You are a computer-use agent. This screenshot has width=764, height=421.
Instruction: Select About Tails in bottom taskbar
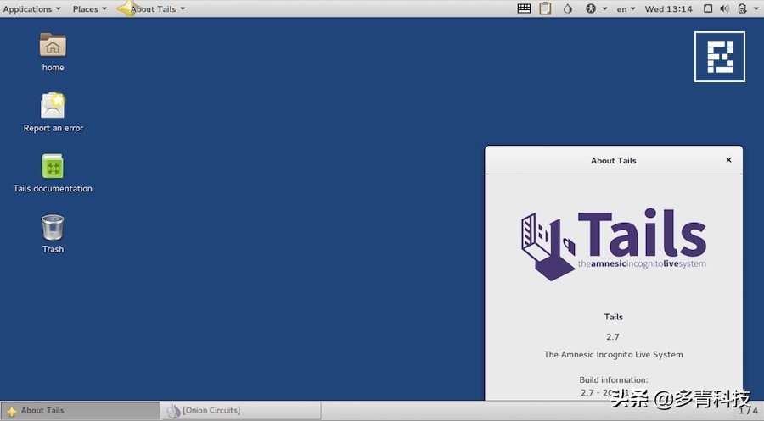81,410
